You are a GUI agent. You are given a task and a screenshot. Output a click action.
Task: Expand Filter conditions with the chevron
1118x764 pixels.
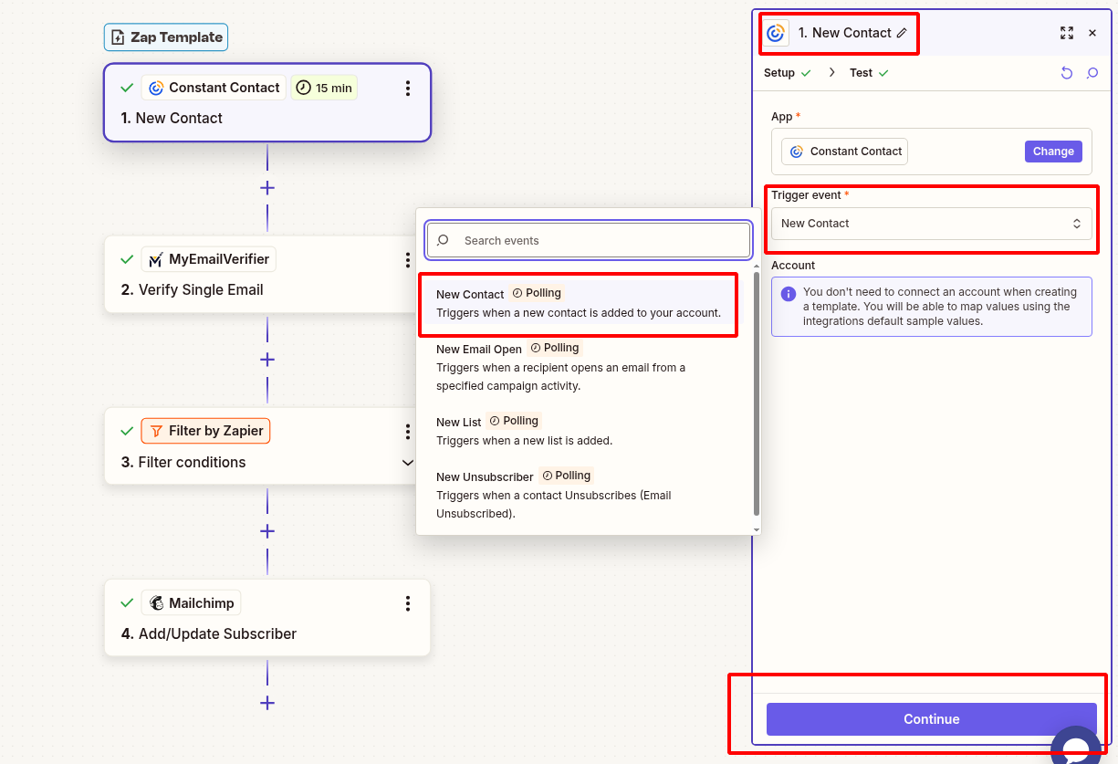[407, 463]
